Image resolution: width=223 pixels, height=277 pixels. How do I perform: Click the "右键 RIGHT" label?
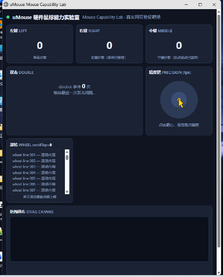click(90, 31)
